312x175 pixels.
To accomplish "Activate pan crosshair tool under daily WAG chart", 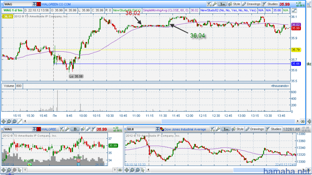I will [x=3, y=170].
